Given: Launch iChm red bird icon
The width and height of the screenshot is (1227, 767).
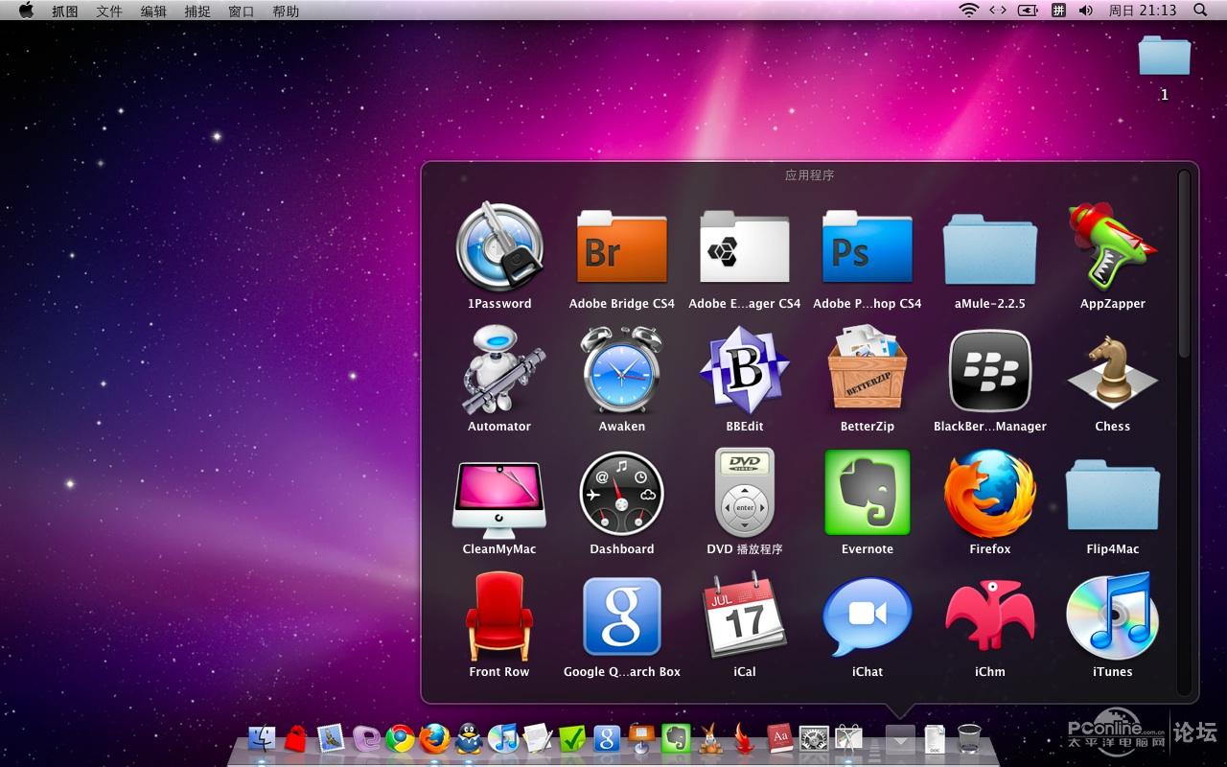Looking at the screenshot, I should click(x=990, y=616).
